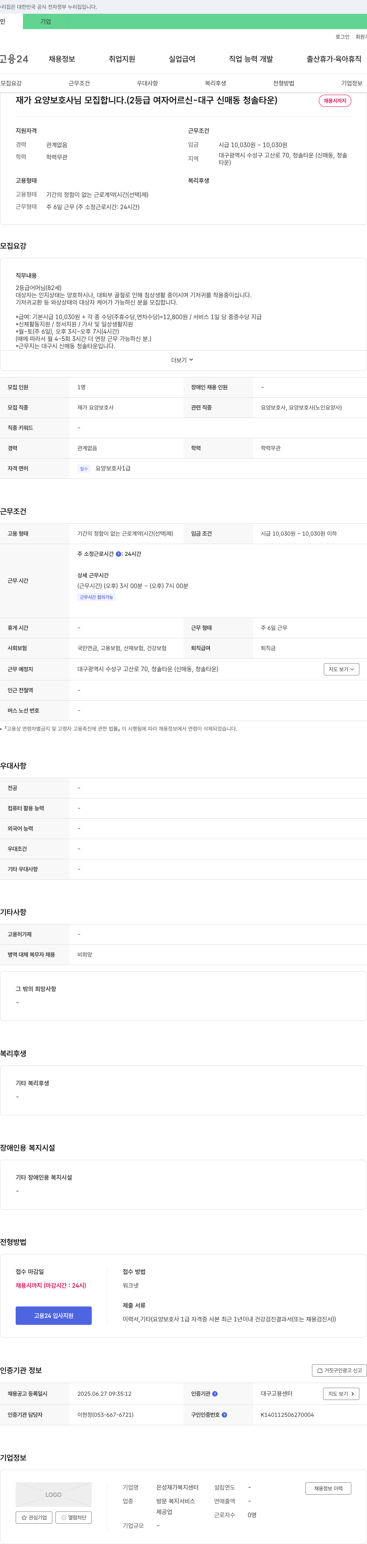Click the star 관심기업 button
The height and width of the screenshot is (1544, 367).
tap(34, 1517)
